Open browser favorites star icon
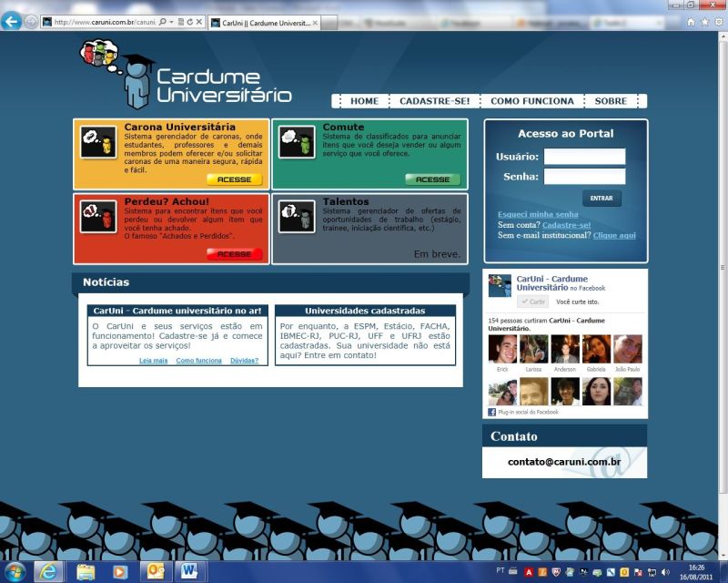The height and width of the screenshot is (583, 728). 703,21
